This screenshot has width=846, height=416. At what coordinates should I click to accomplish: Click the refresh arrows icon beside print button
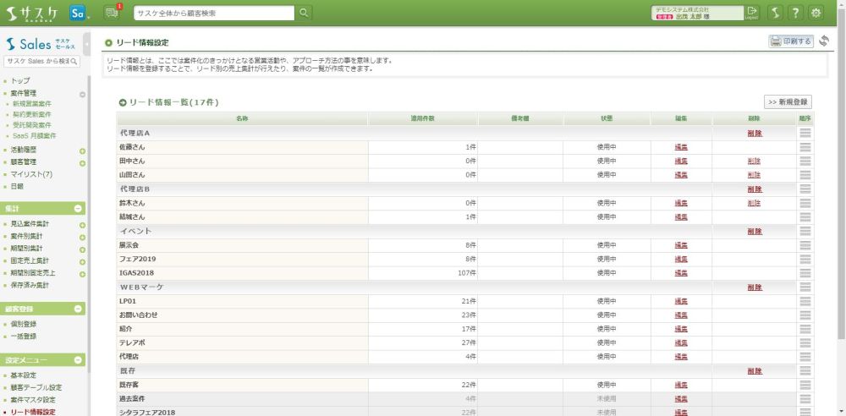coord(823,41)
